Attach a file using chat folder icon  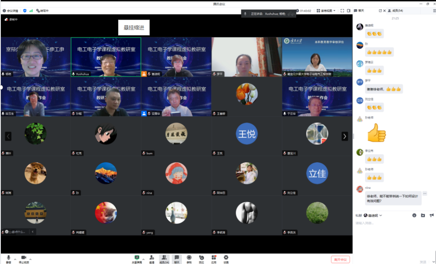(x=423, y=215)
